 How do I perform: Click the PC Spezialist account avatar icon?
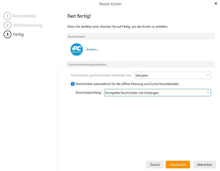pos(76,50)
